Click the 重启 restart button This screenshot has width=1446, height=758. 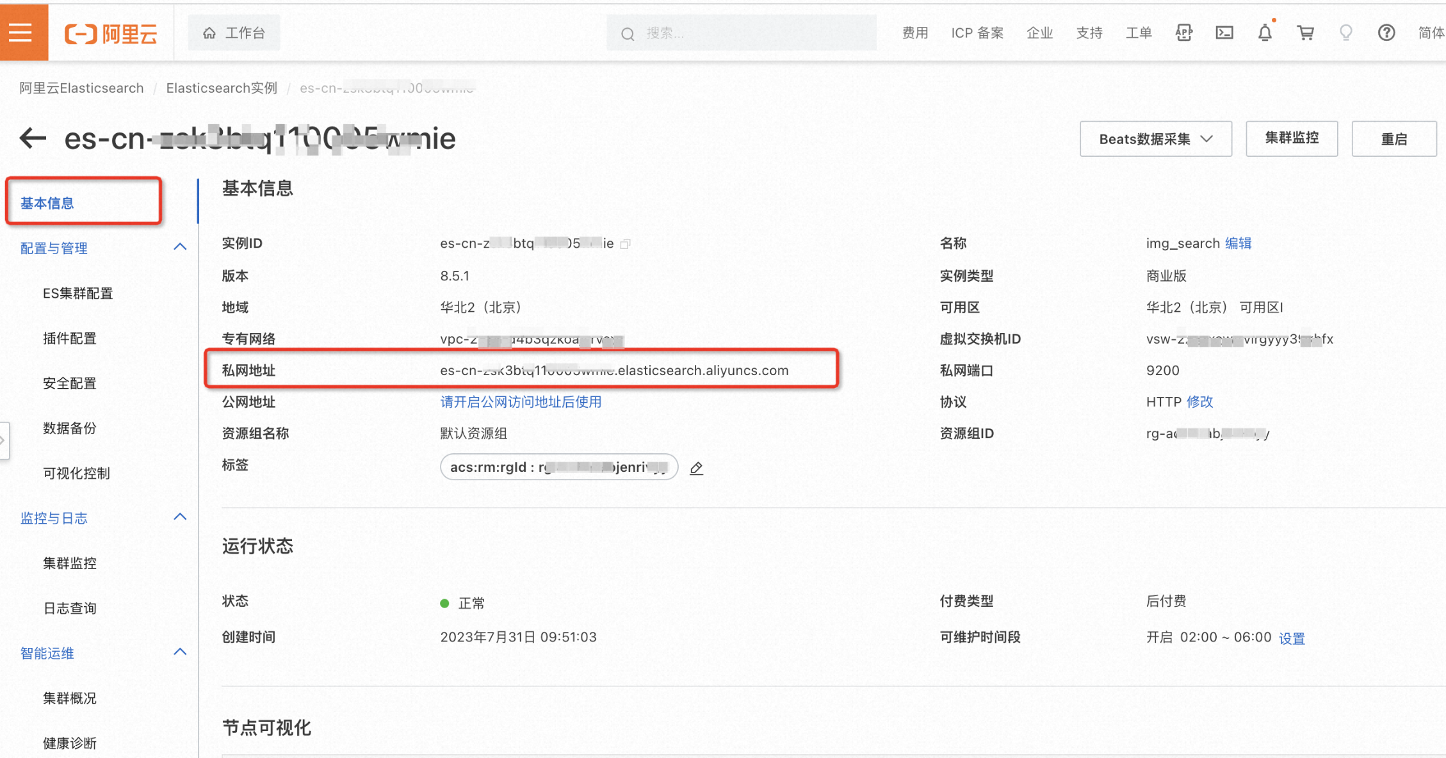(x=1393, y=139)
